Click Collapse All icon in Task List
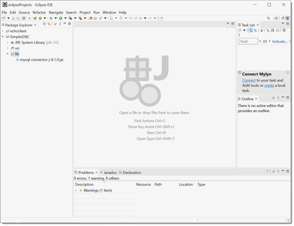This screenshot has width=294, height=226. [277, 30]
